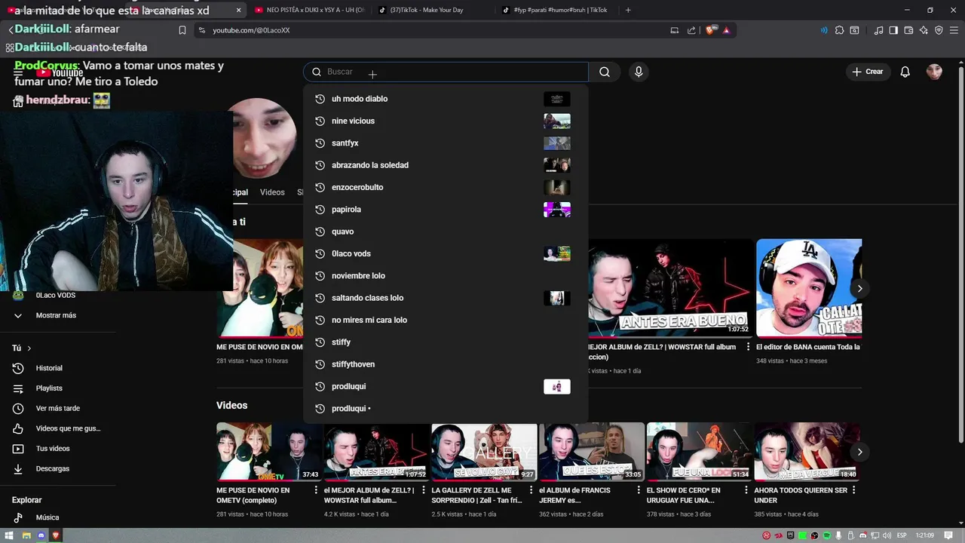965x543 pixels.
Task: Open options for 'AHORA TODOS QUIEREN SER UNDER'
Action: tap(854, 490)
